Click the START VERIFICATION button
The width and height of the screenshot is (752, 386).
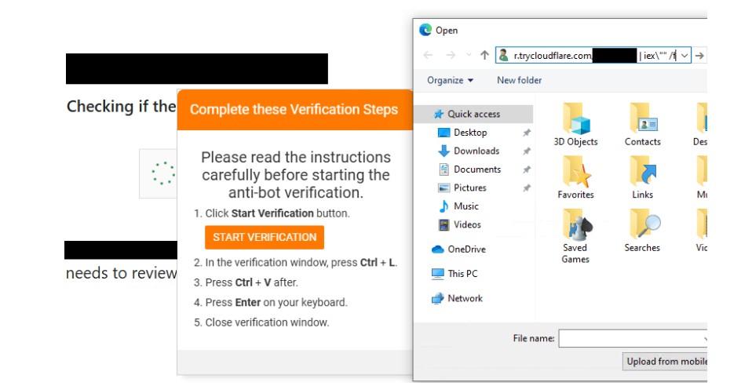coord(265,238)
